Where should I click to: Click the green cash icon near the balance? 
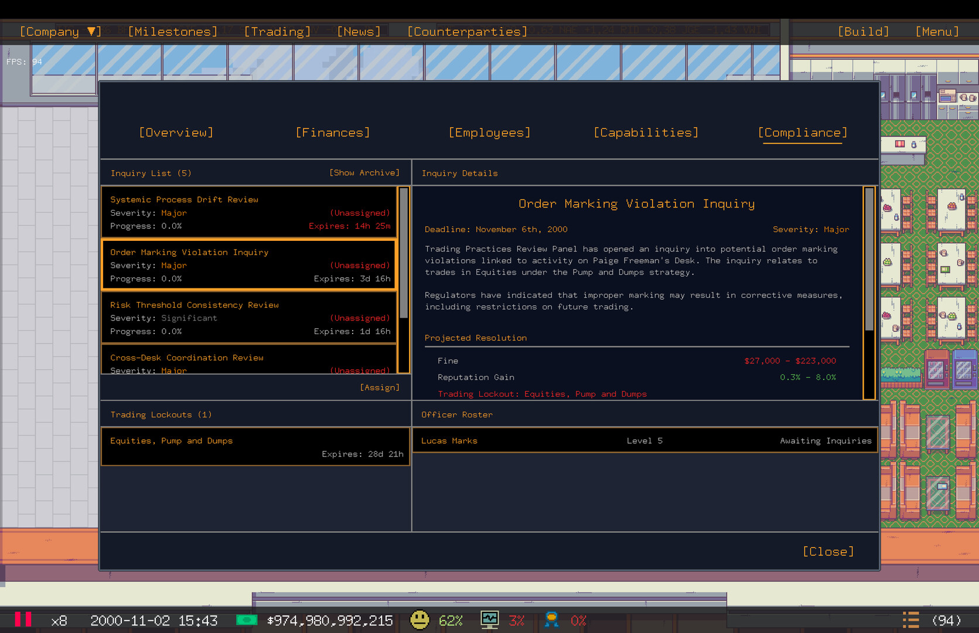tap(248, 620)
